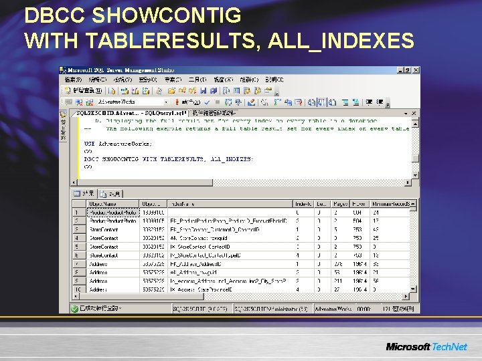Click the query executed successfully status message

click(x=100, y=308)
